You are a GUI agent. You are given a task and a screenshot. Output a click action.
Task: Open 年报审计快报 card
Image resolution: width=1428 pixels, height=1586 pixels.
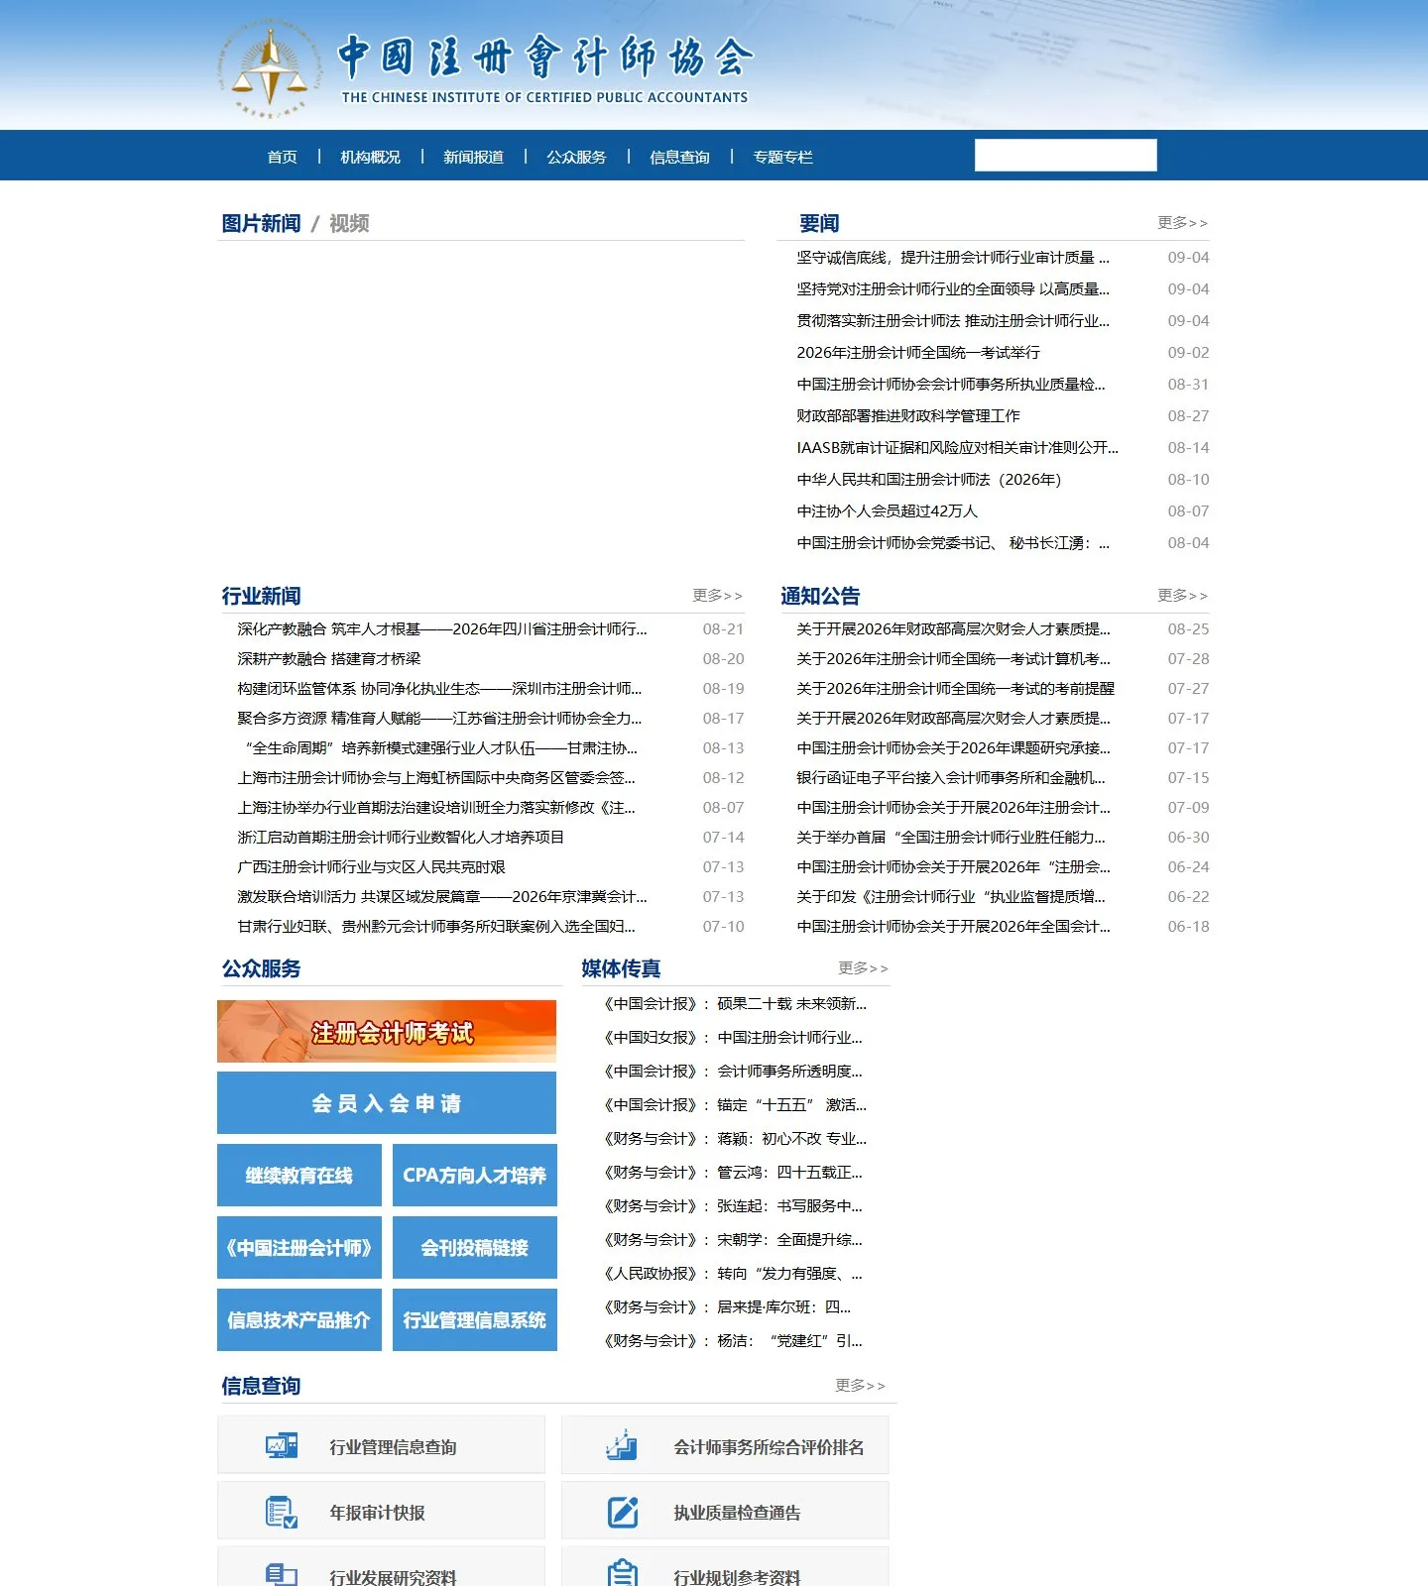(381, 1510)
